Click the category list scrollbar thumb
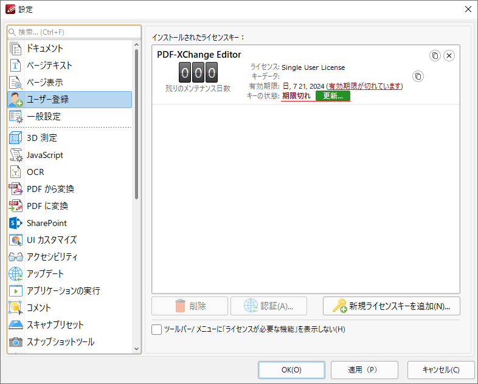The width and height of the screenshot is (478, 384). [136, 124]
